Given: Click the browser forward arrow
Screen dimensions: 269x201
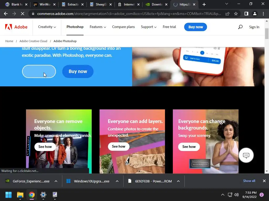Looking at the screenshot, I should 14,14.
